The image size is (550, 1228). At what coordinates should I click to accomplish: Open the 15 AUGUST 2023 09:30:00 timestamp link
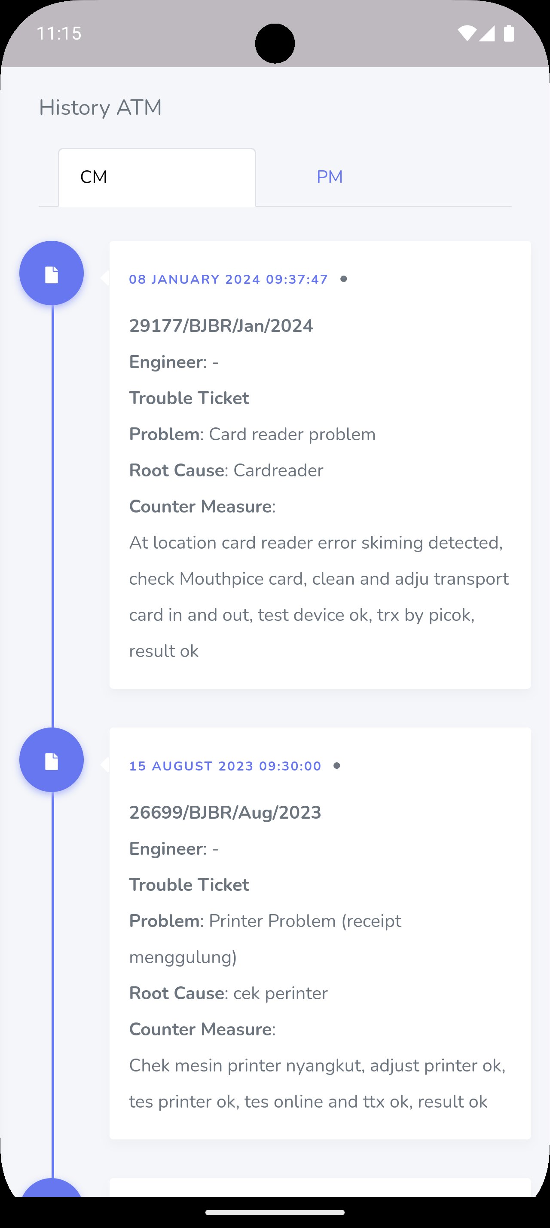tap(225, 766)
